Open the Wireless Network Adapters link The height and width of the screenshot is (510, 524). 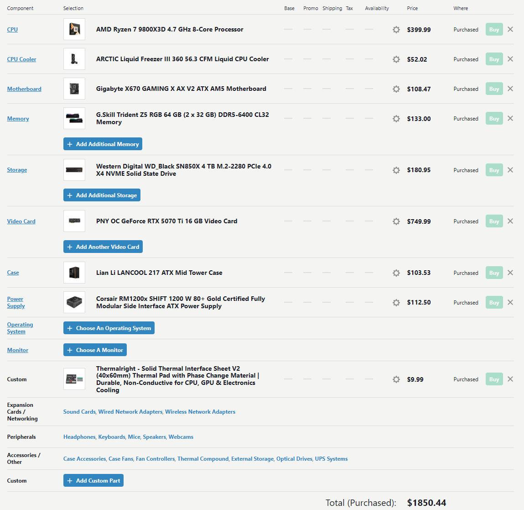click(200, 412)
